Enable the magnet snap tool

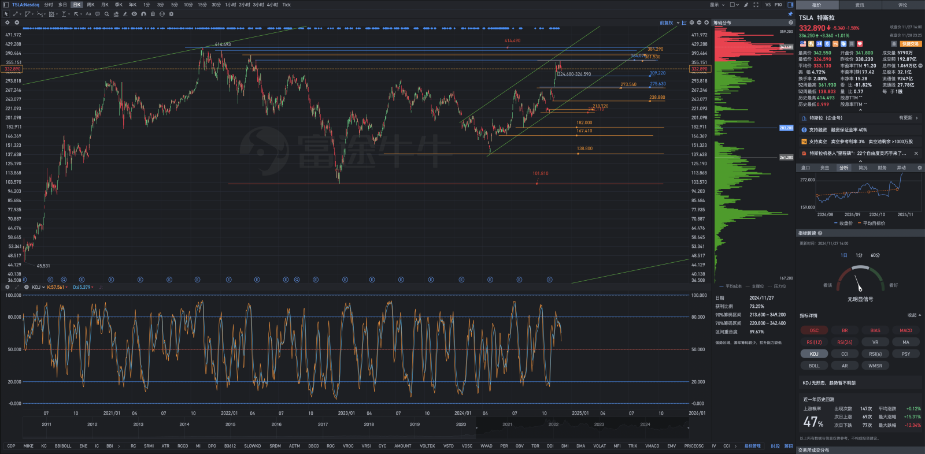(143, 14)
